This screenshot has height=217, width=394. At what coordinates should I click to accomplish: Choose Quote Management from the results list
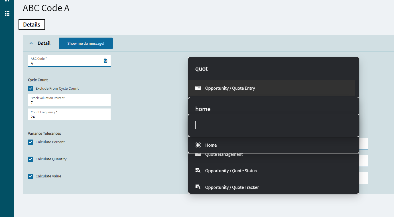coord(224,154)
